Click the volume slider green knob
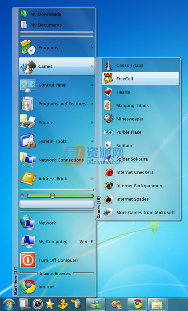 pos(53,196)
